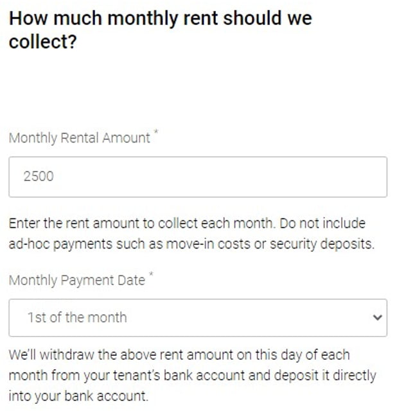Click the "Monthly Rental Amount" label
Image resolution: width=397 pixels, height=411 pixels.
point(79,137)
